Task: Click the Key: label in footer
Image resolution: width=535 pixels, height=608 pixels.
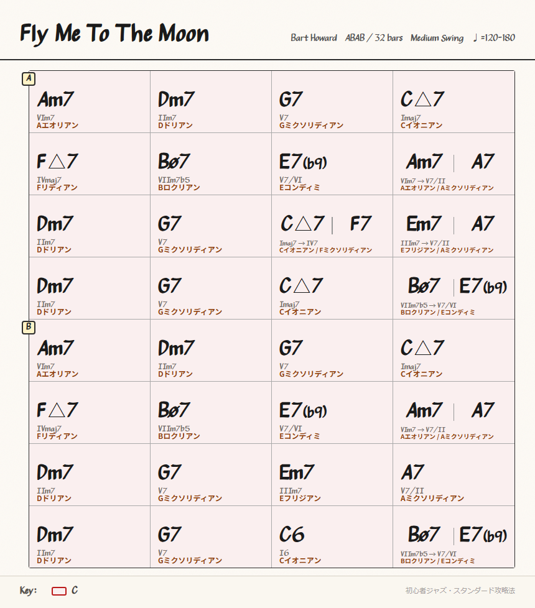Action: point(29,591)
